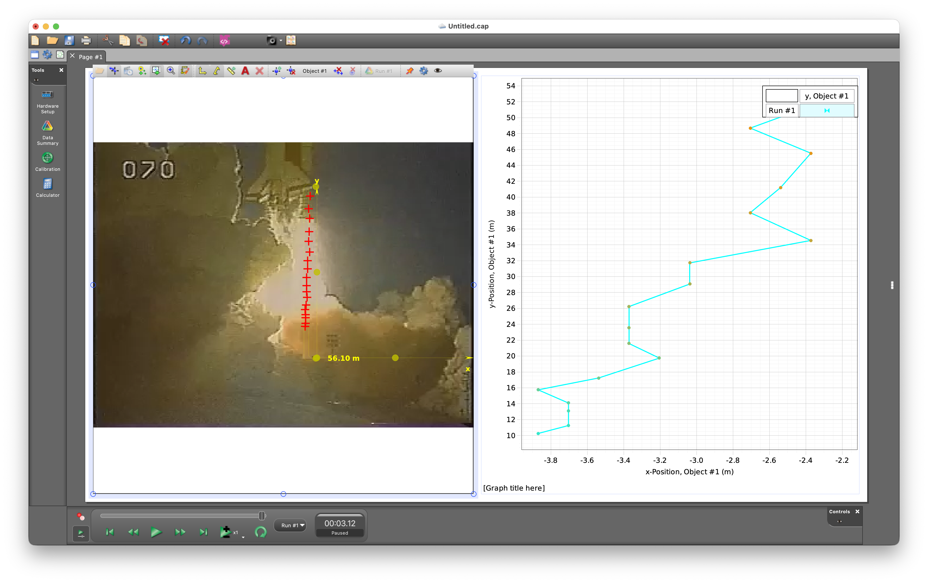This screenshot has width=928, height=583.
Task: Open Data Summary tool
Action: [x=47, y=133]
